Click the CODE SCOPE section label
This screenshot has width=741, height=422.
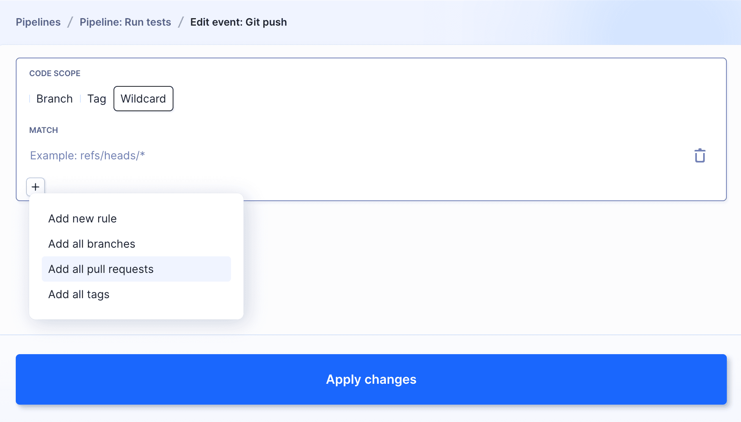55,73
